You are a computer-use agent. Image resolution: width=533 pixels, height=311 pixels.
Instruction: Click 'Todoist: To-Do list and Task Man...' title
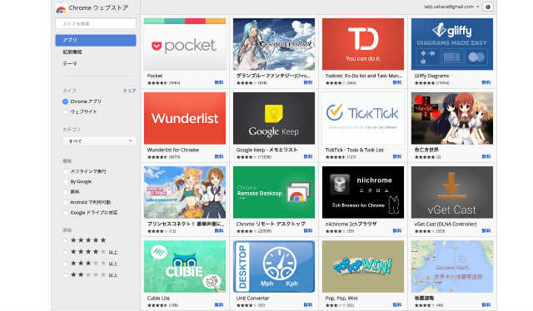[x=363, y=76]
